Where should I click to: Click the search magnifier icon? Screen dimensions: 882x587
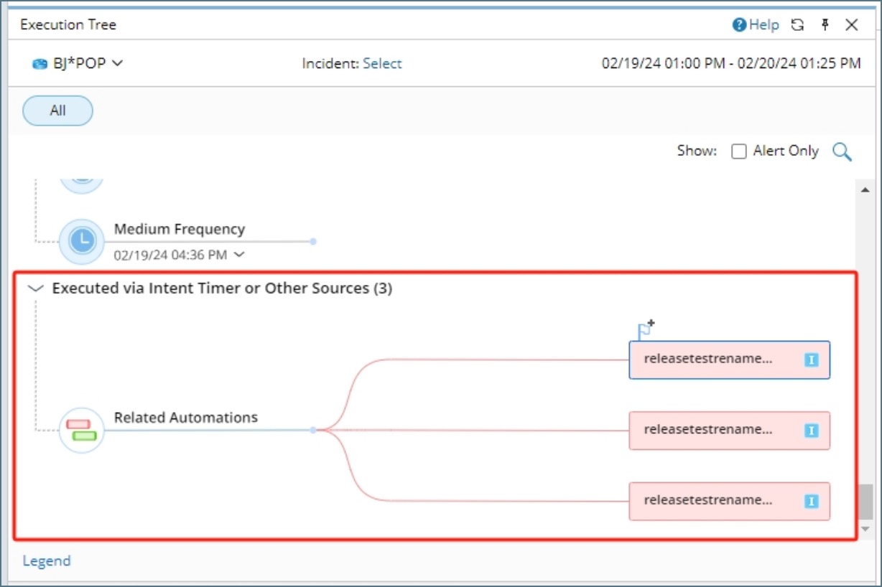(842, 151)
